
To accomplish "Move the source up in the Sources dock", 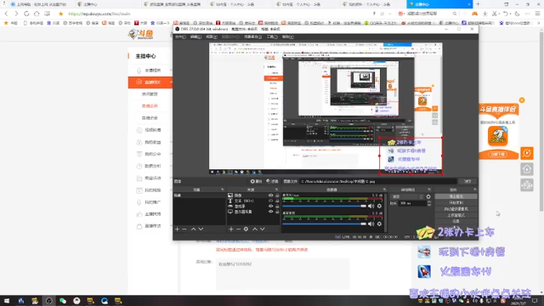I will [255, 229].
